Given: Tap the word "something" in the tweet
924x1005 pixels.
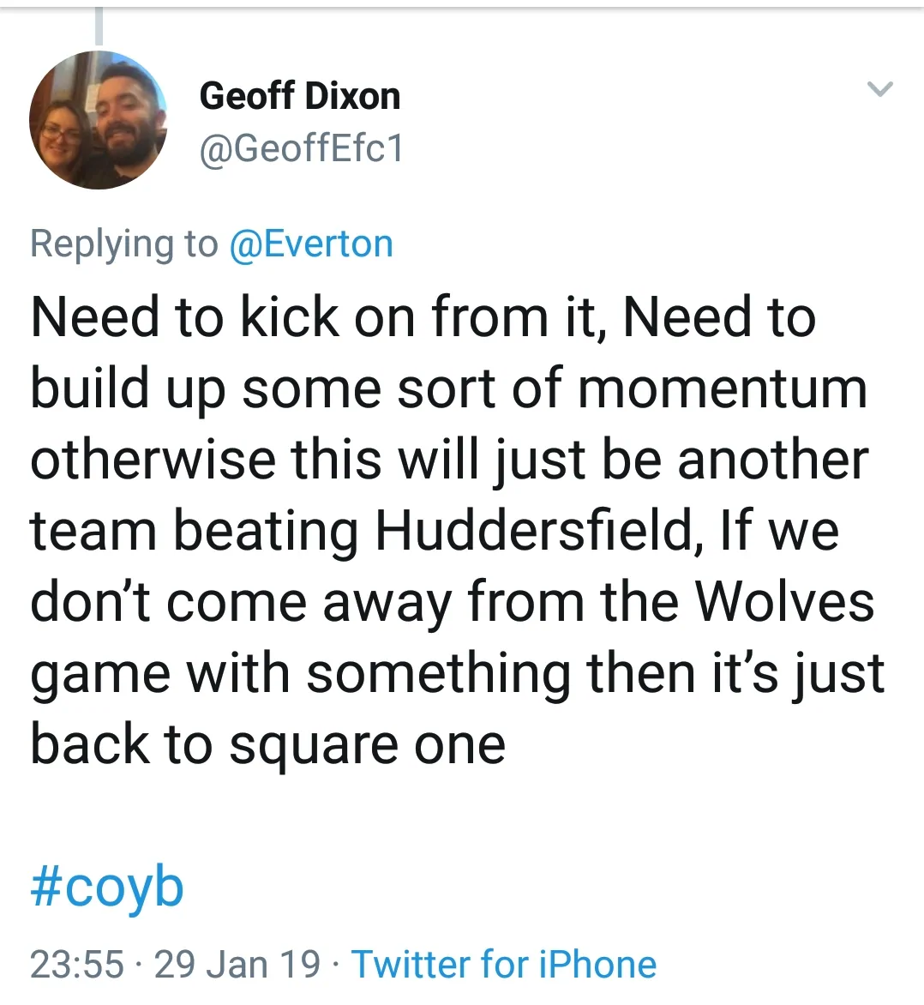Looking at the screenshot, I should pyautogui.click(x=438, y=672).
